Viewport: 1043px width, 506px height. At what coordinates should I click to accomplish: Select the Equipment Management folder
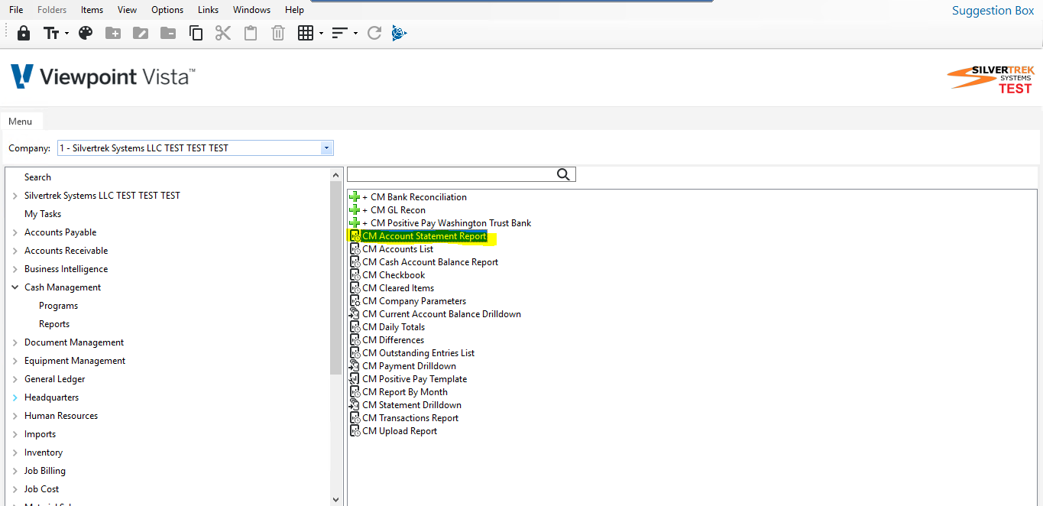75,361
